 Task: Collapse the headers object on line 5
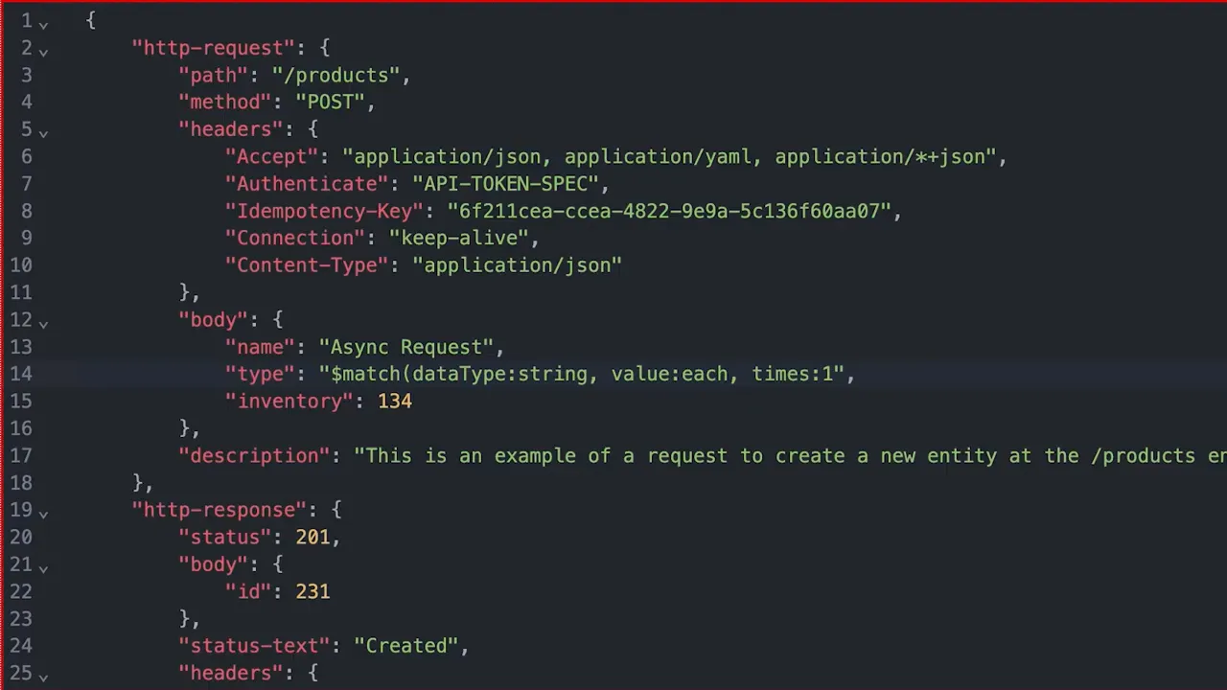pyautogui.click(x=42, y=131)
